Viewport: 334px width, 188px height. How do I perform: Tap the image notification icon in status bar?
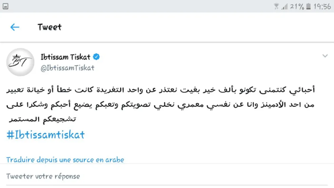point(5,6)
